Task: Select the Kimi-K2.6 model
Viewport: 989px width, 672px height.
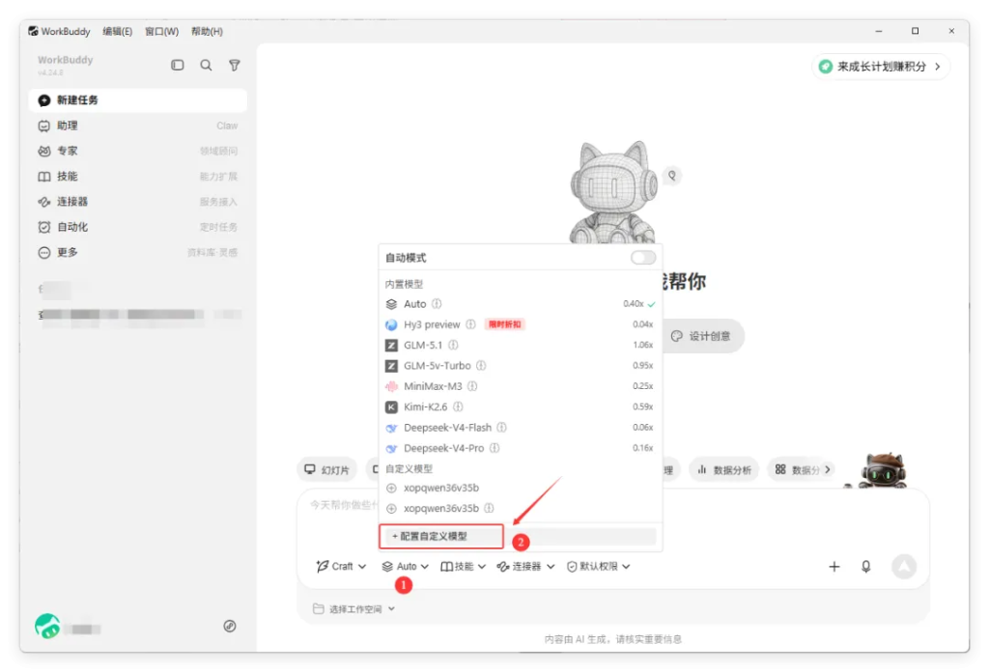Action: pyautogui.click(x=521, y=406)
